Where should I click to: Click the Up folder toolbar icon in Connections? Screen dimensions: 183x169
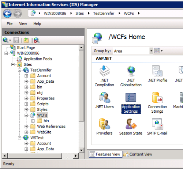tap(26, 40)
